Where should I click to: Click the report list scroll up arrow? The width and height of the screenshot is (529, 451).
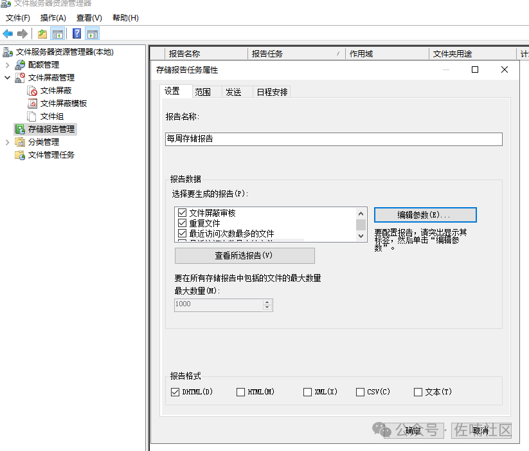pyautogui.click(x=361, y=214)
